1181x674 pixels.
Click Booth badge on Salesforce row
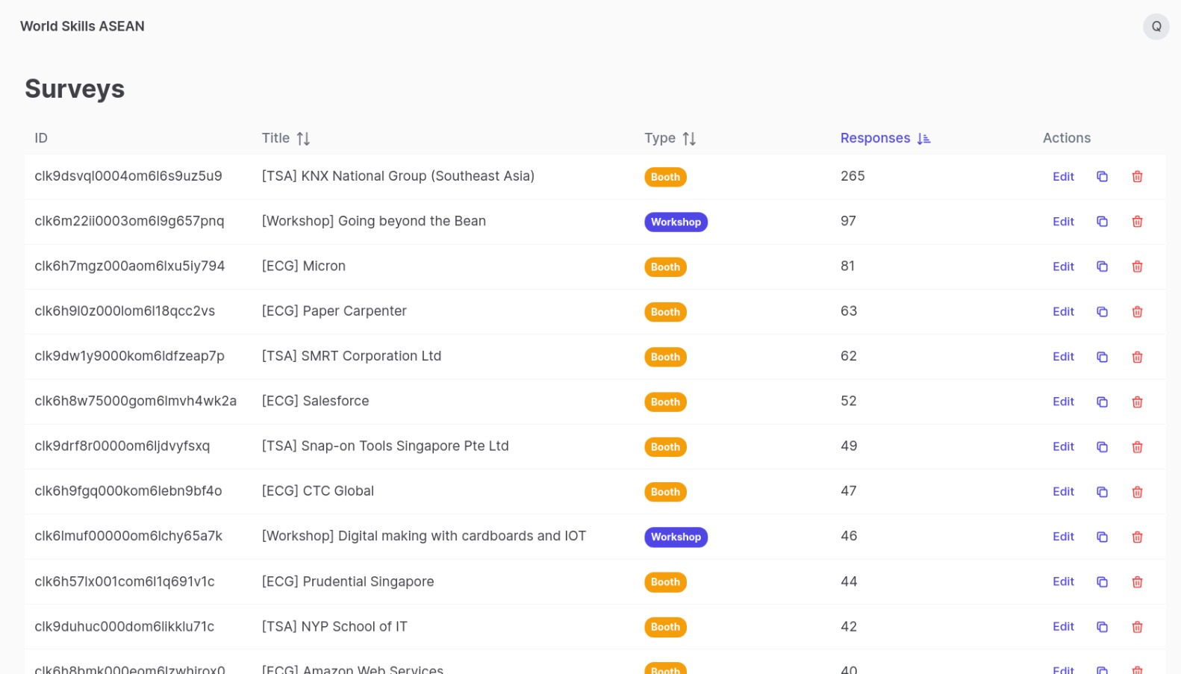664,402
